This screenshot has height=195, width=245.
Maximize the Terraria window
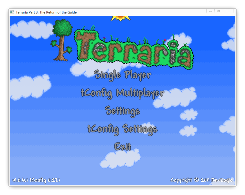point(218,11)
